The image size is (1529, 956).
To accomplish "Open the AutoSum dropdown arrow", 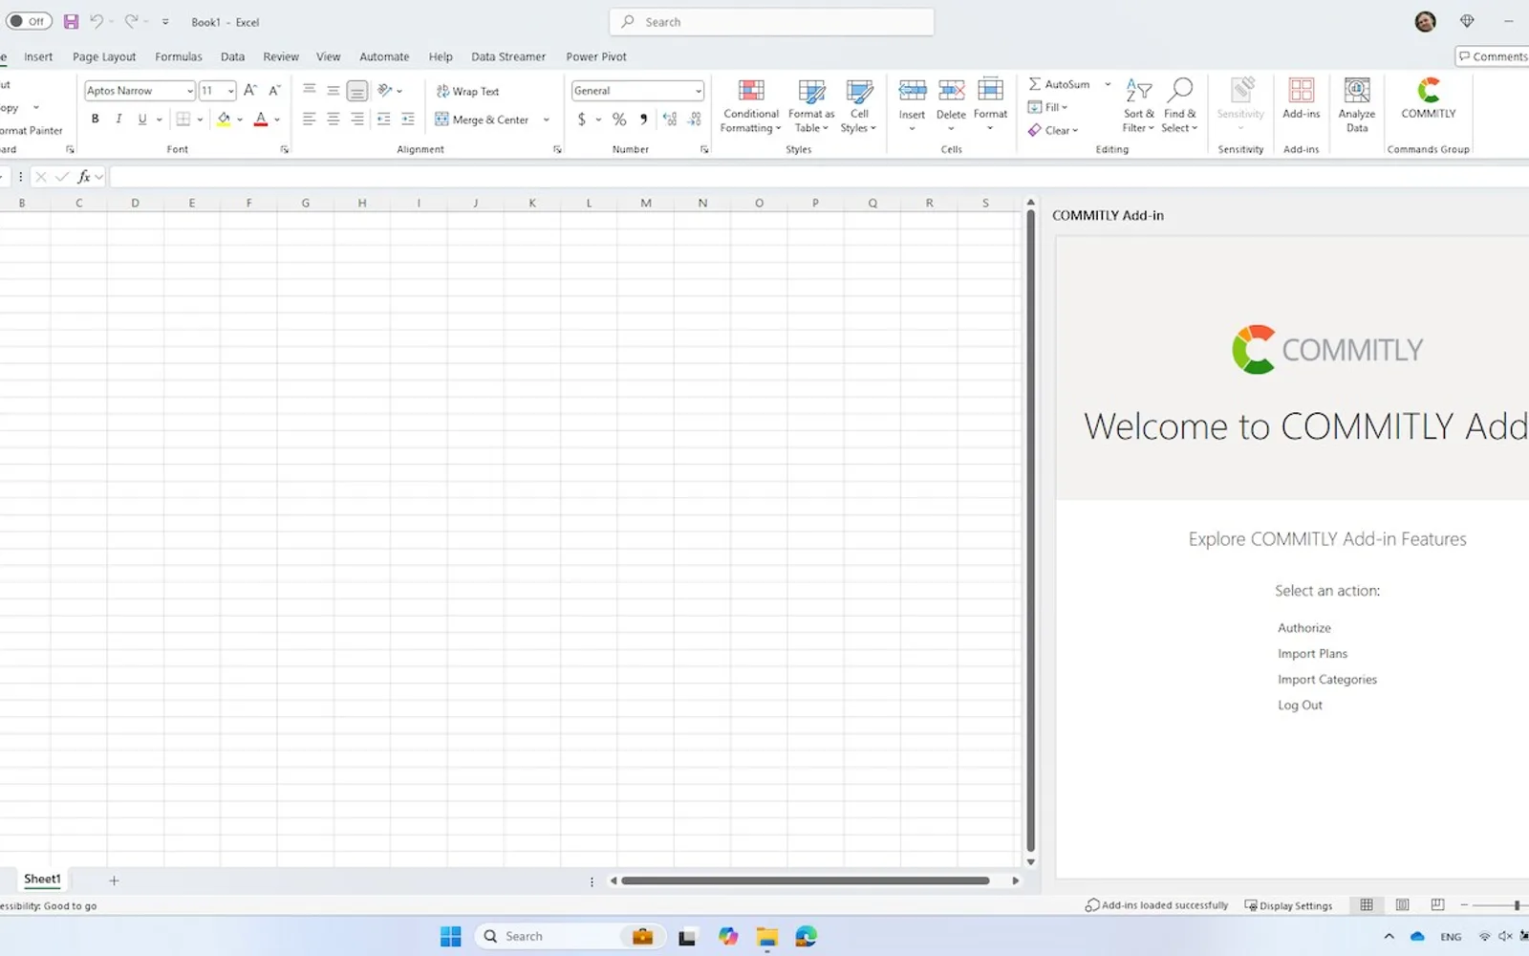I will coord(1108,84).
